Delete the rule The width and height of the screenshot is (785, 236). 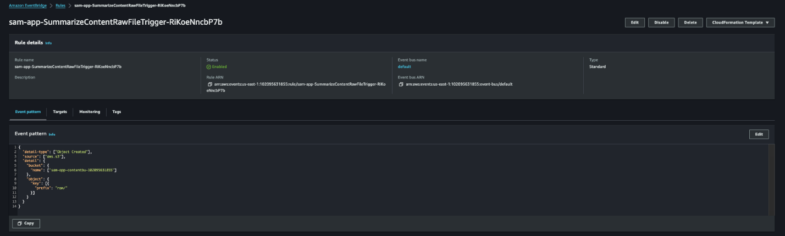tap(690, 23)
